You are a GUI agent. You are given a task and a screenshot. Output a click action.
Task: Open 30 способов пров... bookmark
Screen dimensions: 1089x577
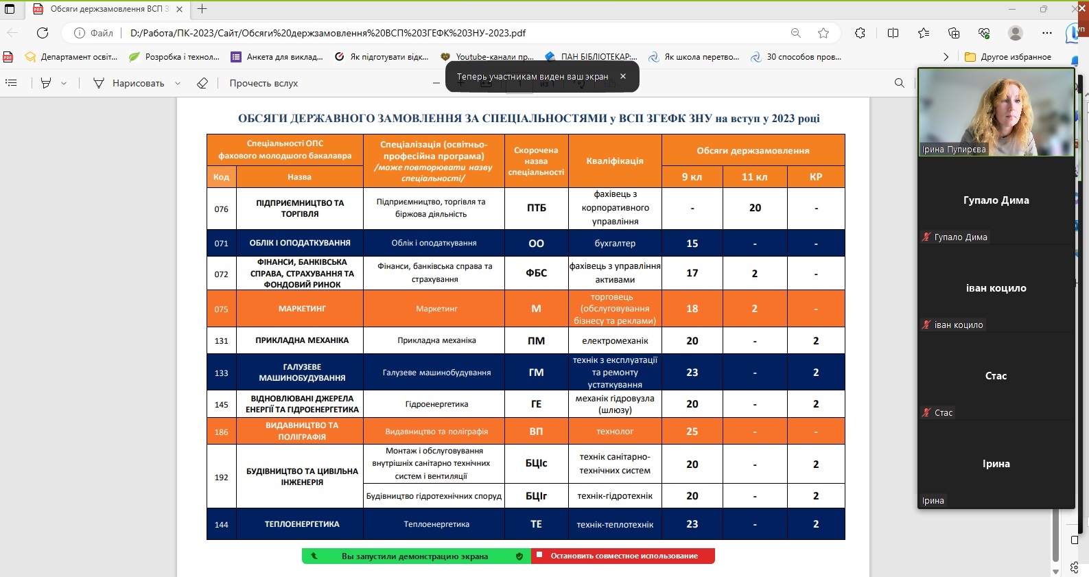796,57
